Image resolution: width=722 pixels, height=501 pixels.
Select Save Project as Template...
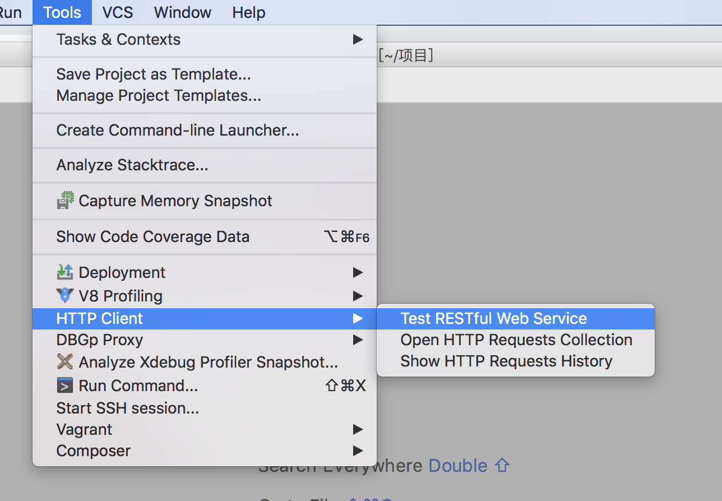pos(205,74)
